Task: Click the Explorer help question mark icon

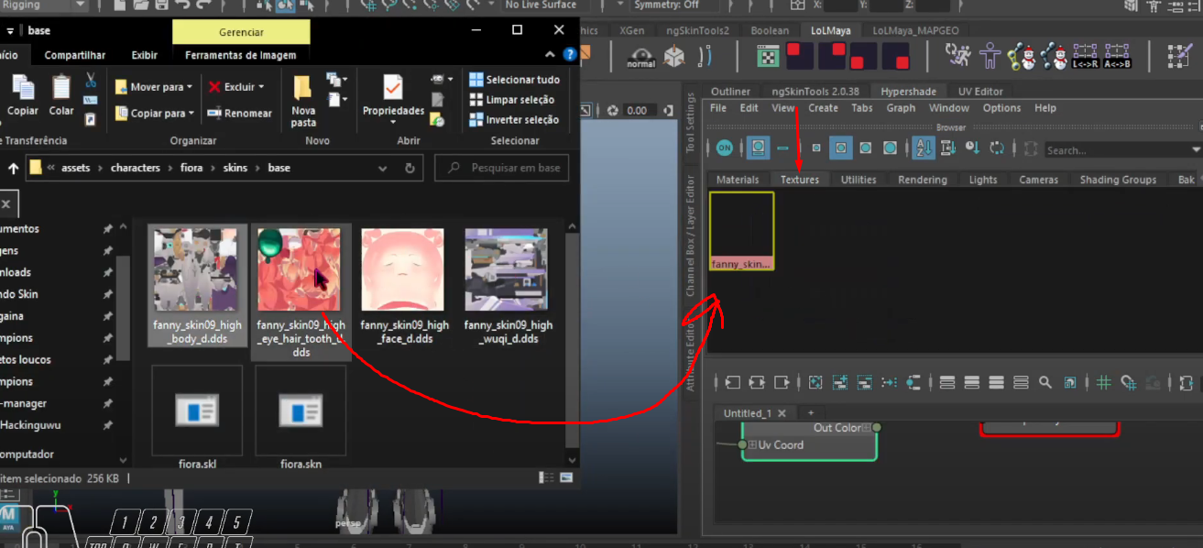Action: [570, 55]
